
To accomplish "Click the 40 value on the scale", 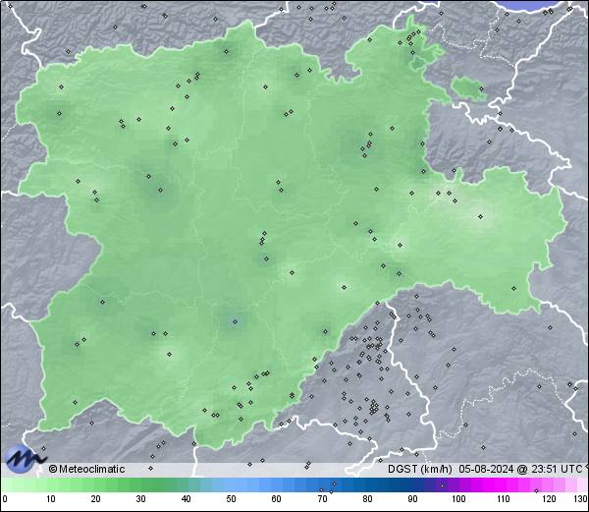I will [186, 499].
